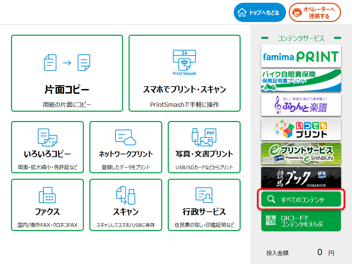Open the eプリントサービス by e-SHINBUN
This screenshot has width=352, height=264.
click(301, 154)
